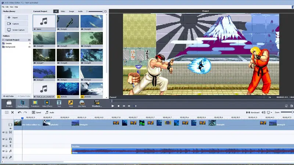Click the Undo arrow

click(19, 113)
